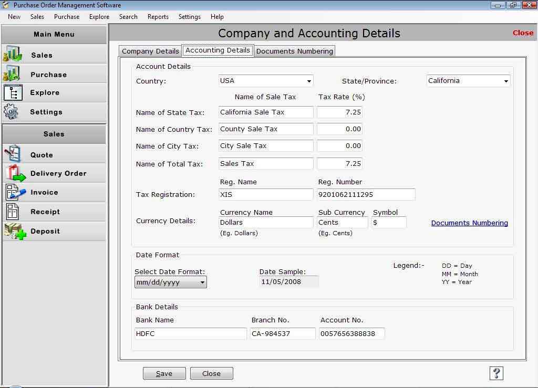Click the Branch No. field

click(282, 333)
